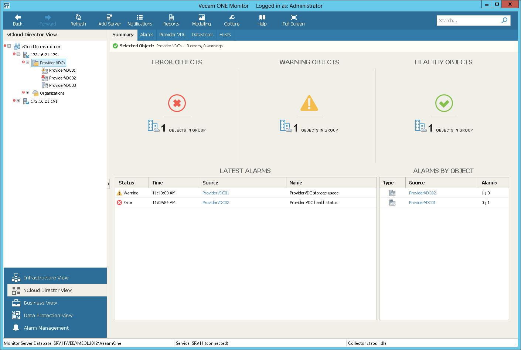Open the Help book icon
Viewport: 521px width, 350px height.
click(x=262, y=17)
